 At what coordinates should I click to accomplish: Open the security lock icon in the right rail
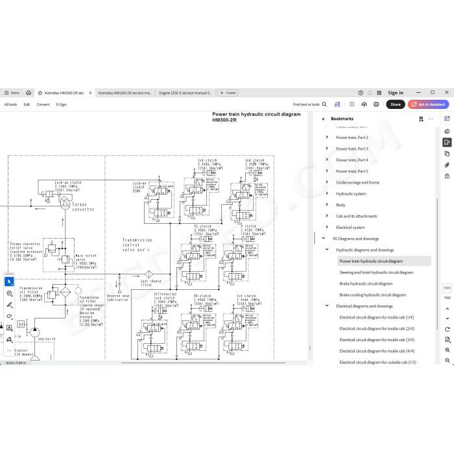click(447, 176)
